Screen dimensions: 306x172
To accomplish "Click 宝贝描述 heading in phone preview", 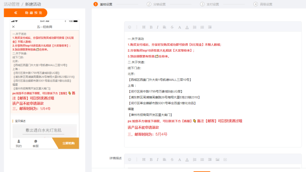I will (20, 121).
